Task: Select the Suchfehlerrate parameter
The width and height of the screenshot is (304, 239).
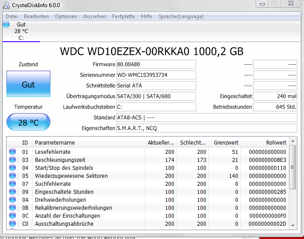Action: click(53, 184)
